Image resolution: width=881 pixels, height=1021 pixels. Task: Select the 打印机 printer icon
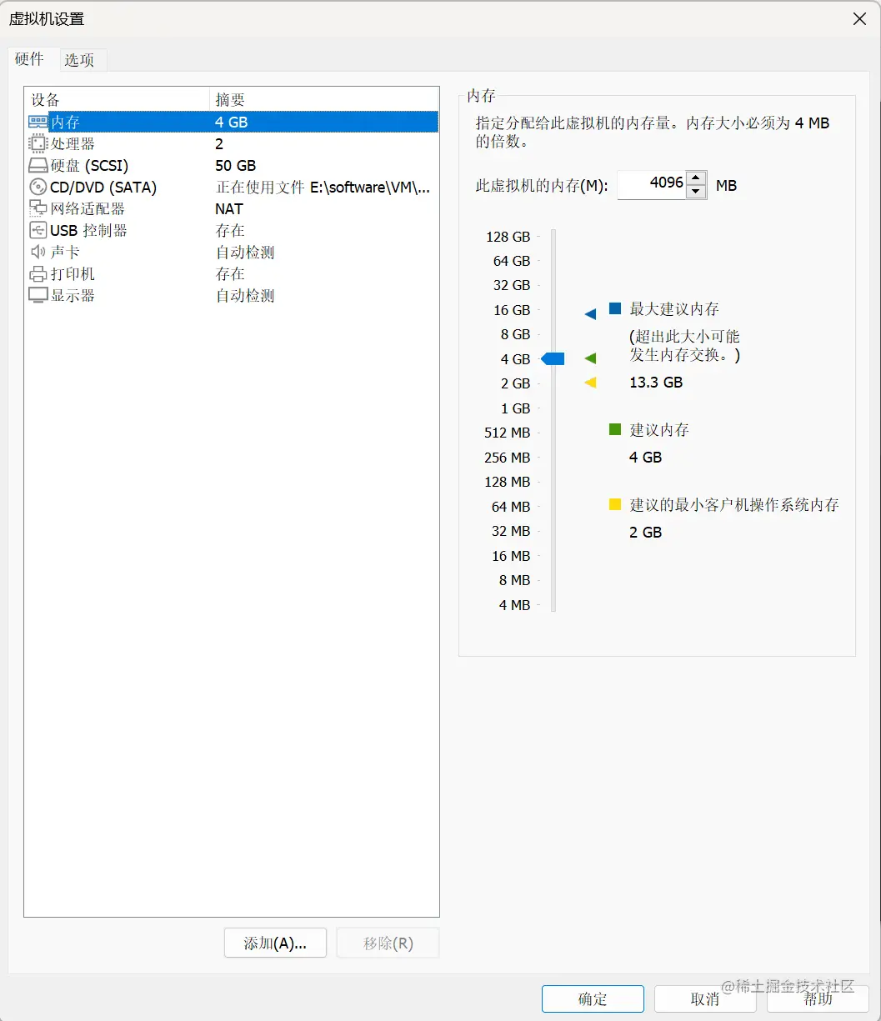(x=38, y=273)
